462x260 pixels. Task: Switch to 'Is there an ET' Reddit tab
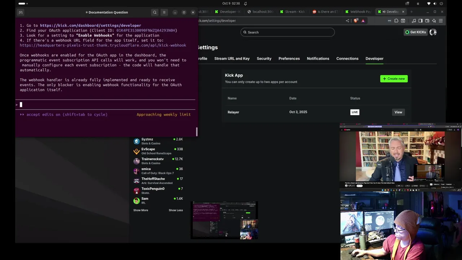(326, 12)
